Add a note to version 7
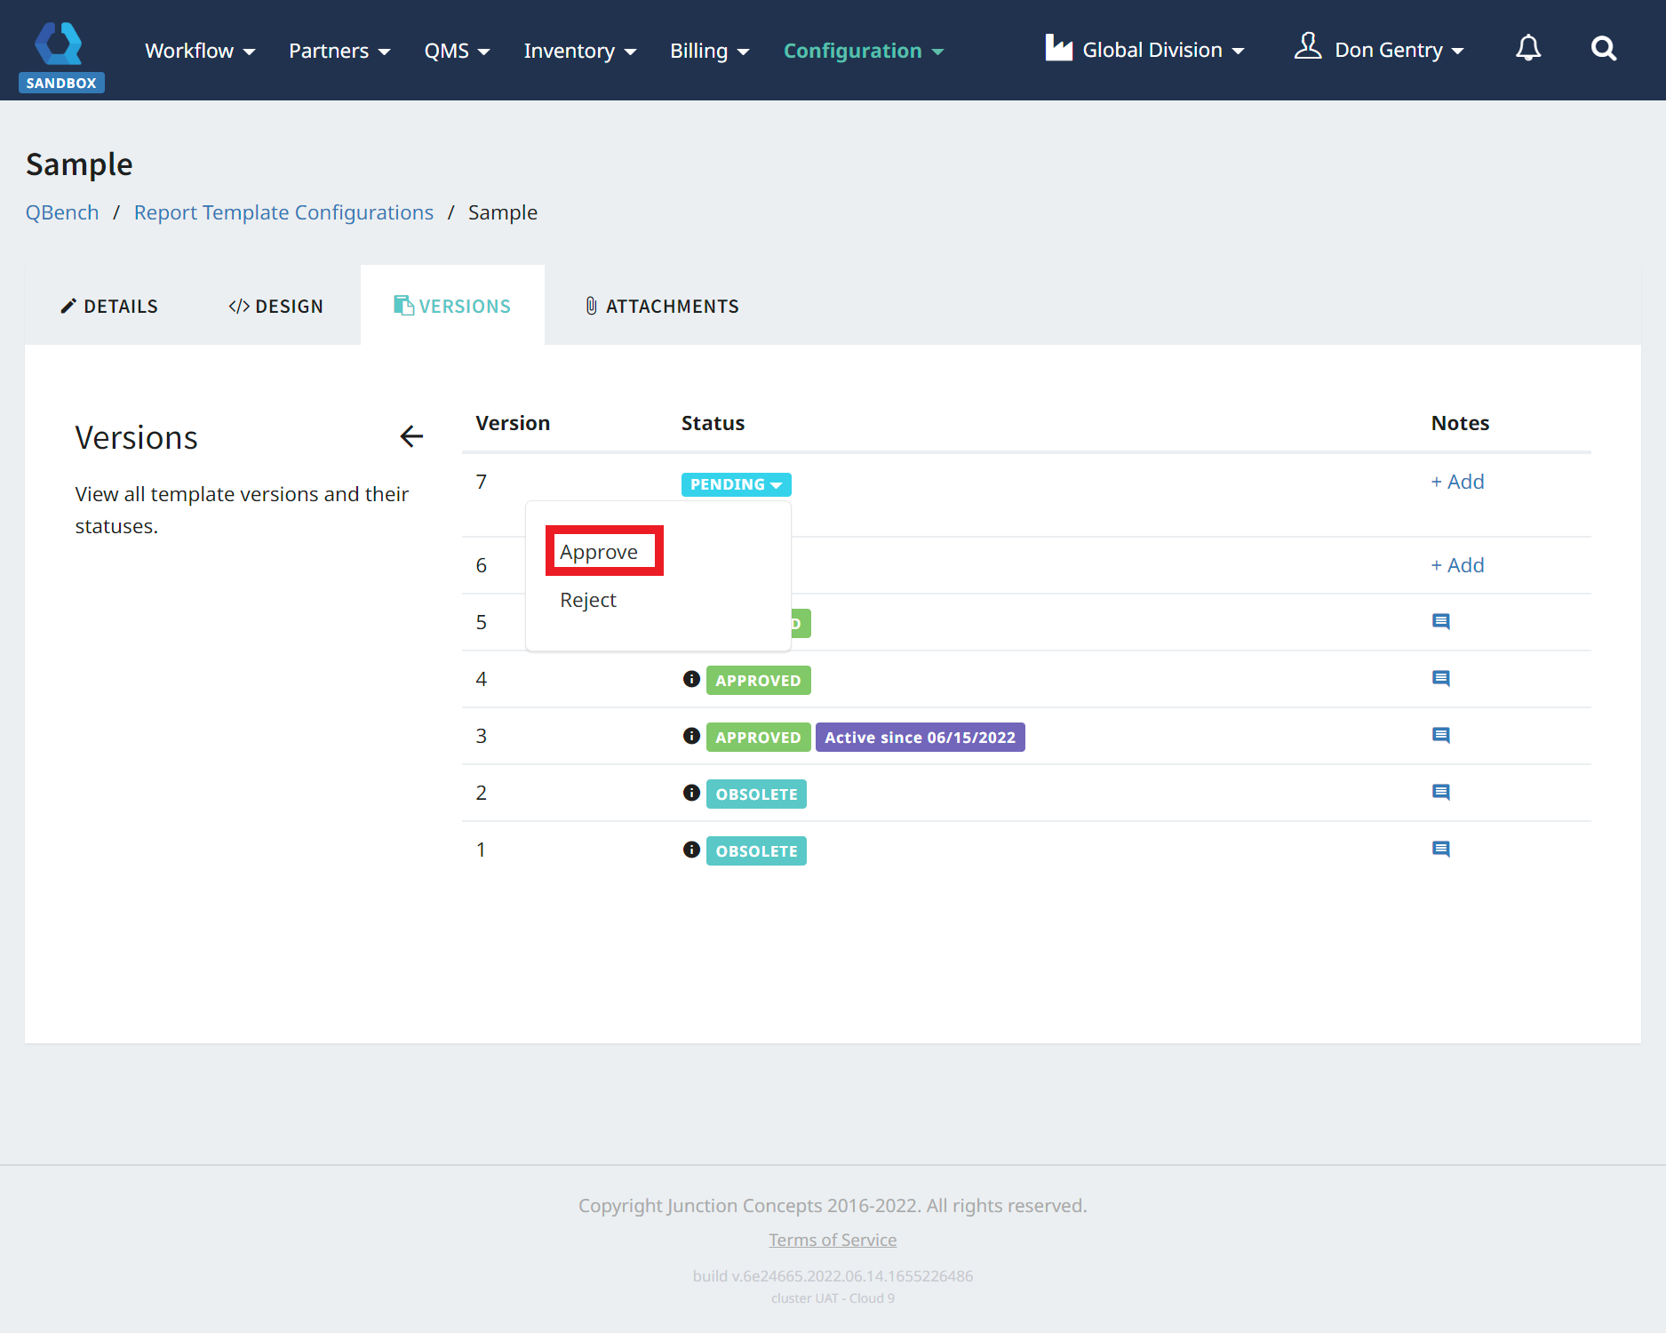Viewport: 1666px width, 1333px height. point(1457,482)
